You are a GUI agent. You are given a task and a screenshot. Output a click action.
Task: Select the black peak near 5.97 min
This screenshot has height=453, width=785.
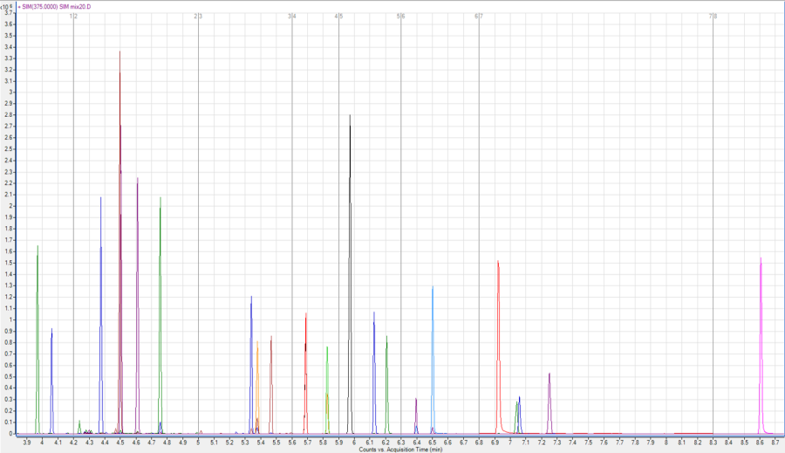click(x=350, y=273)
